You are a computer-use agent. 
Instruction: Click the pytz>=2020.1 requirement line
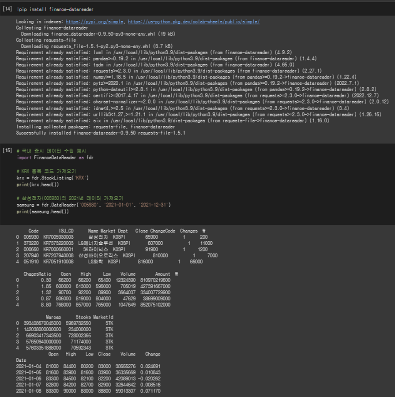188,83
